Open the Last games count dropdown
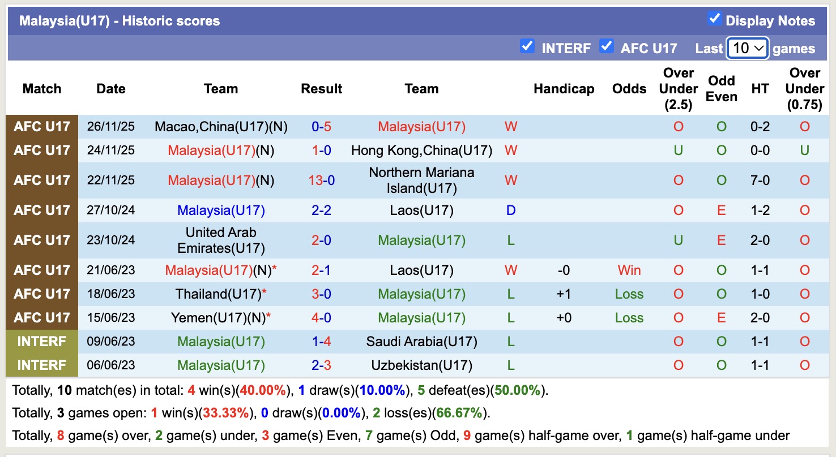 pyautogui.click(x=747, y=48)
